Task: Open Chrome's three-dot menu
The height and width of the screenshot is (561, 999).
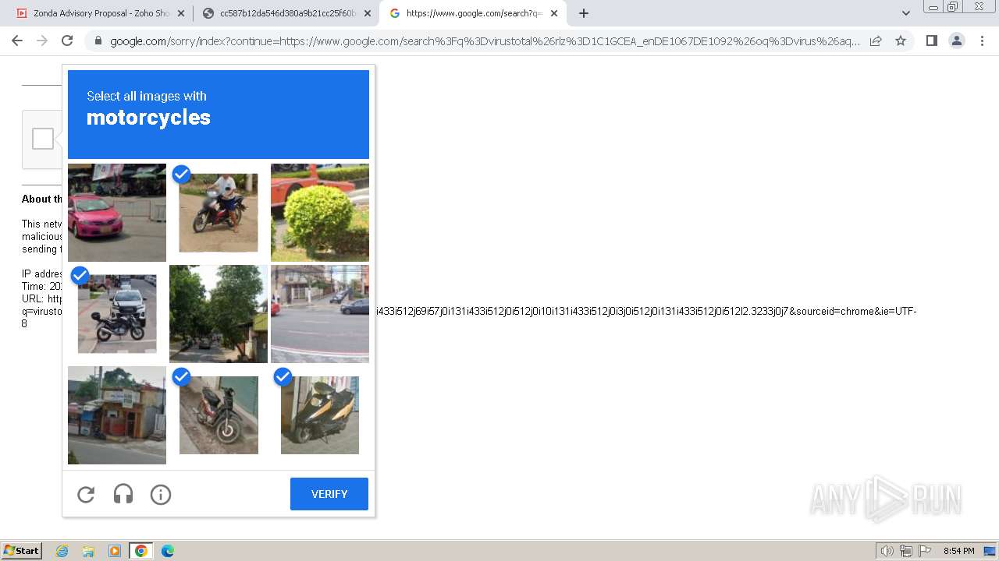Action: [981, 41]
